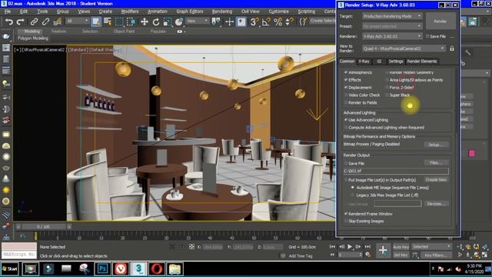Click the Create Now button

[436, 179]
